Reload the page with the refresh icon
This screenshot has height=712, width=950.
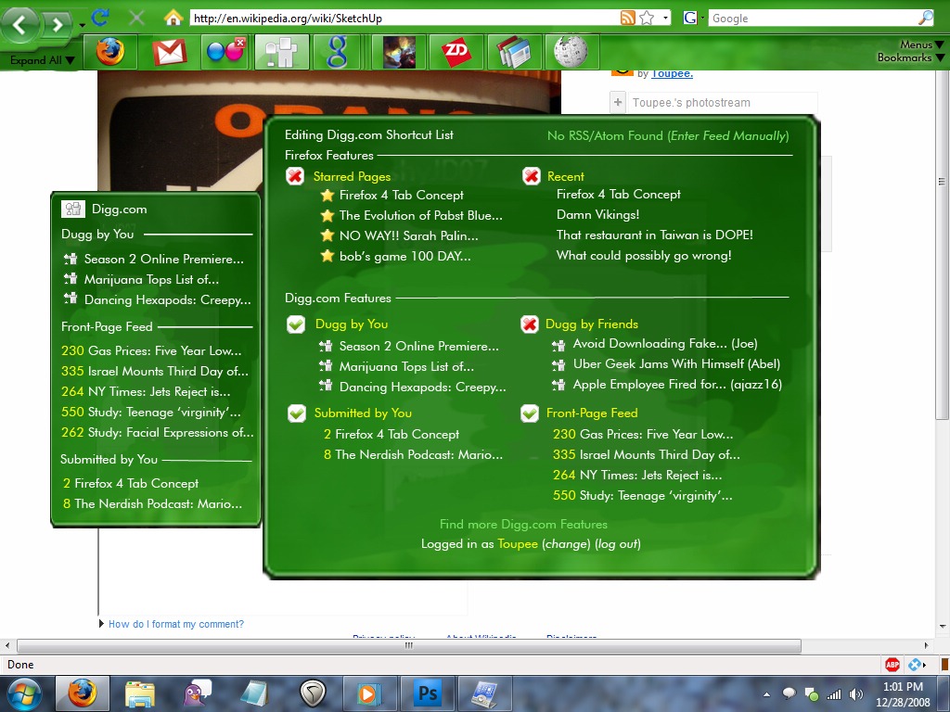[100, 18]
